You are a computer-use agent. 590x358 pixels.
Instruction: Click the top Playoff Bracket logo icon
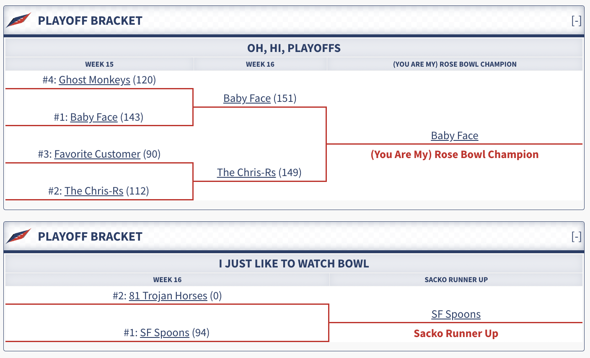click(18, 20)
